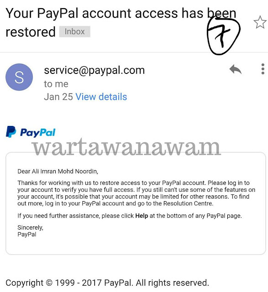Screen dimensions: 268x292
Task: Click the "Sincerely, PayPal" signature
Action: pos(31,231)
